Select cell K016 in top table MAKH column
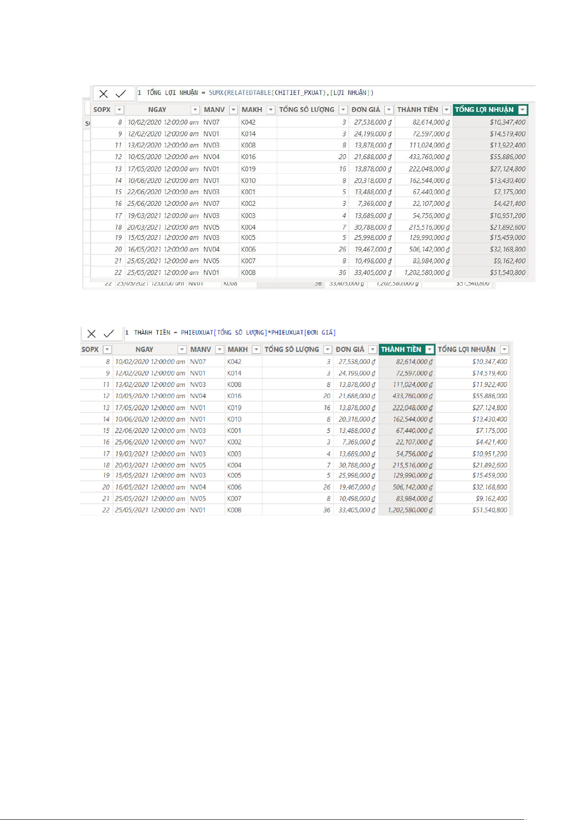Screen dimensions: 580x820 [x=248, y=157]
